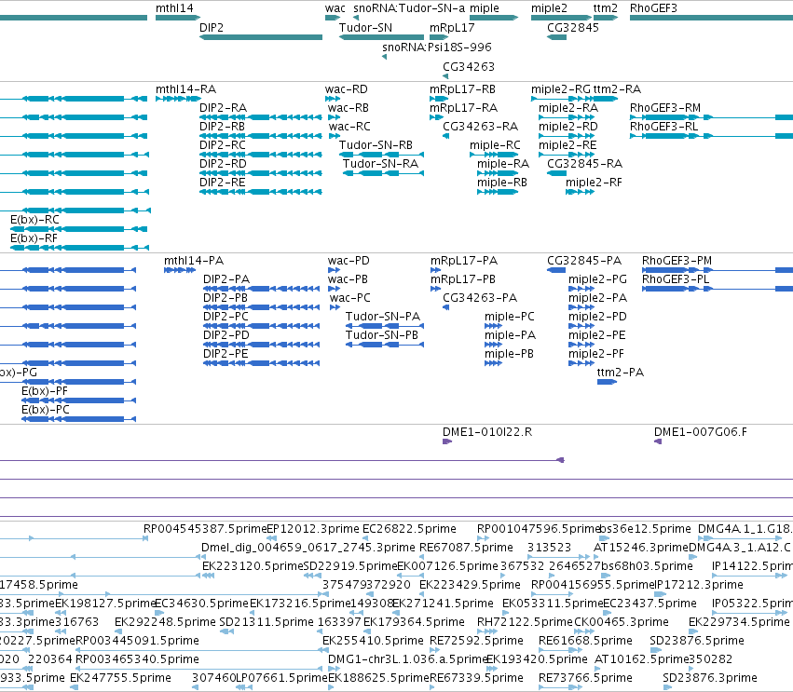793x692 pixels.
Task: Select EST RE61668.5prime
Action: point(585,641)
